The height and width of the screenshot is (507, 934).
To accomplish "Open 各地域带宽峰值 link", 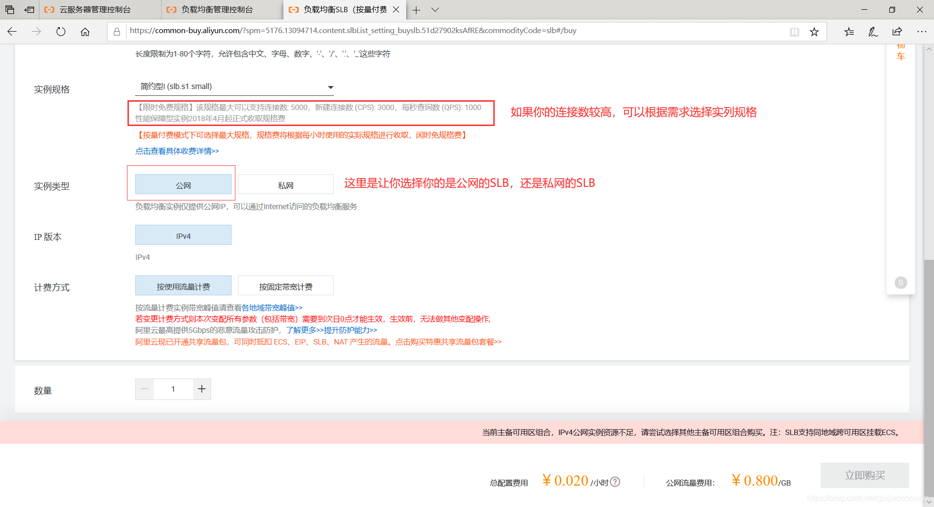I will coord(272,308).
